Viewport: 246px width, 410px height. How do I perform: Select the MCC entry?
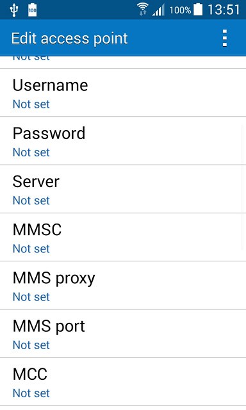click(123, 382)
